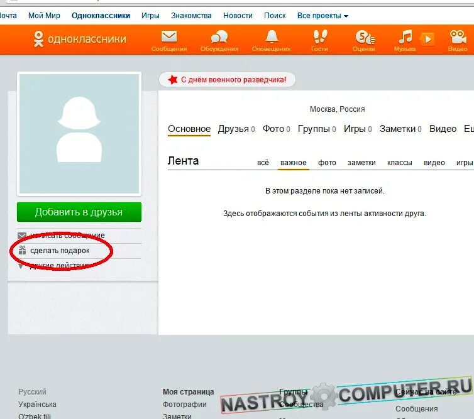Image resolution: width=474 pixels, height=419 pixels.
Task: Open the Оценки icon
Action: click(365, 37)
